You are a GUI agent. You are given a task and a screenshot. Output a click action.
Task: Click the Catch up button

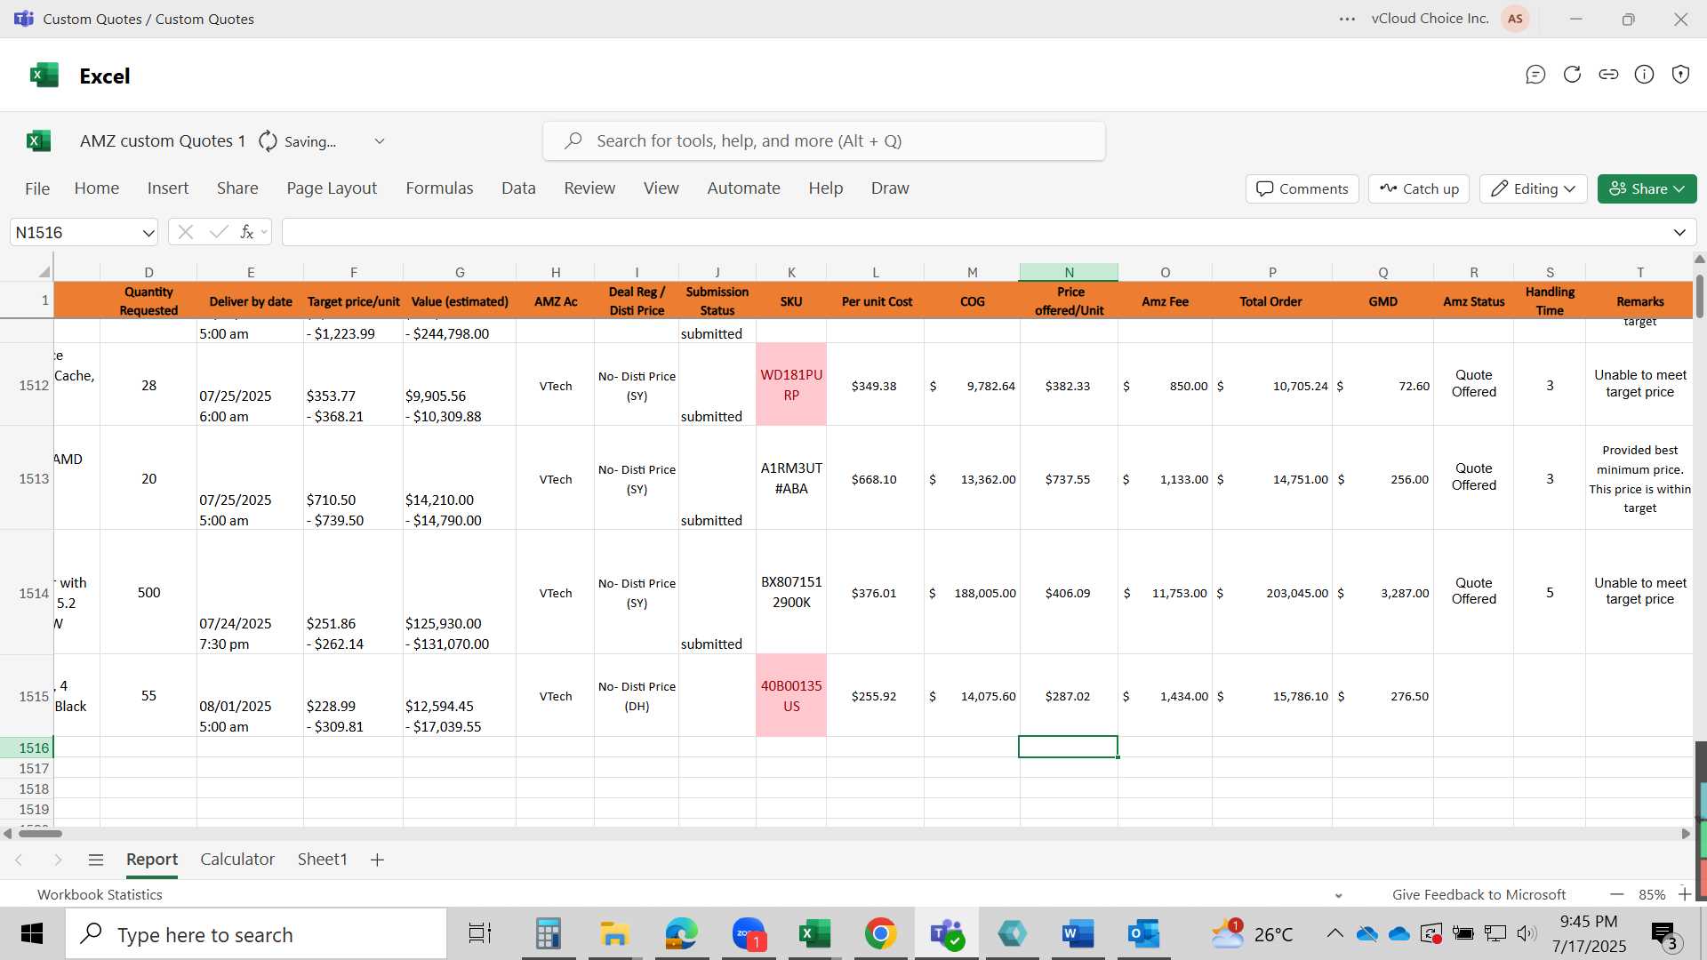[x=1419, y=188]
